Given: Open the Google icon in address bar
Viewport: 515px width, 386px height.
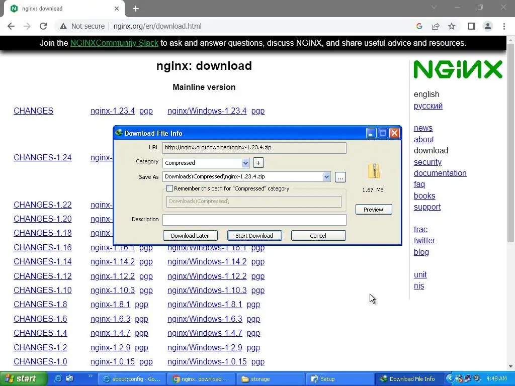Looking at the screenshot, I should tap(419, 26).
